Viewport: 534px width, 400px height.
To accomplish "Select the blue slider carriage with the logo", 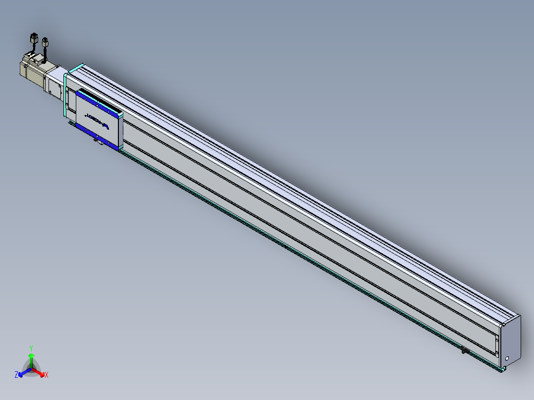I will (x=99, y=119).
